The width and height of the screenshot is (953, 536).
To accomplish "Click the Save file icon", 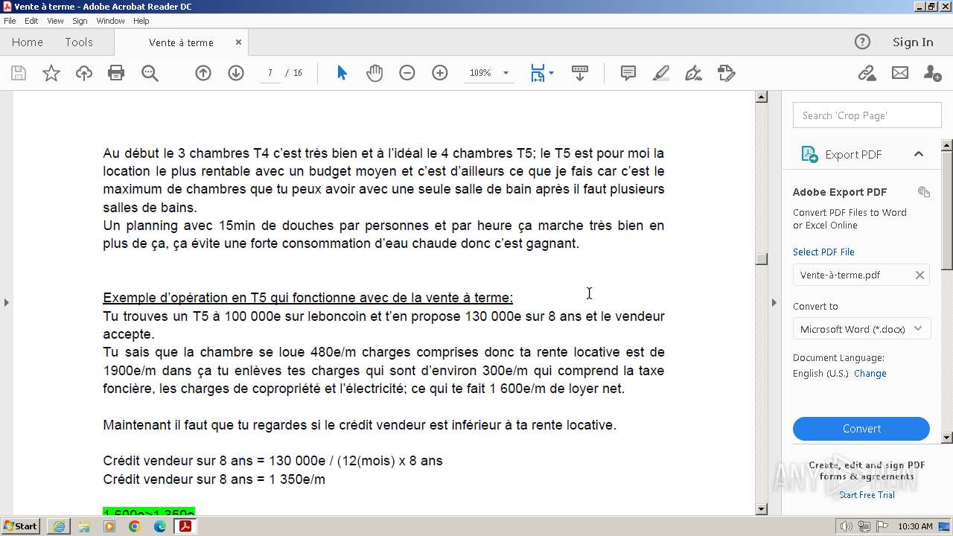I will click(19, 73).
